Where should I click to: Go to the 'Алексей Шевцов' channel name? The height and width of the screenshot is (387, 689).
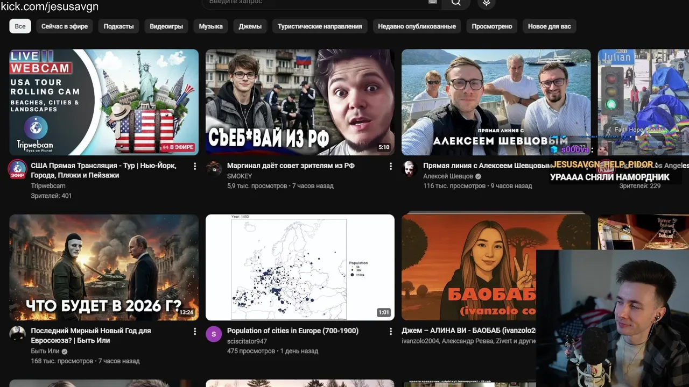(x=448, y=176)
